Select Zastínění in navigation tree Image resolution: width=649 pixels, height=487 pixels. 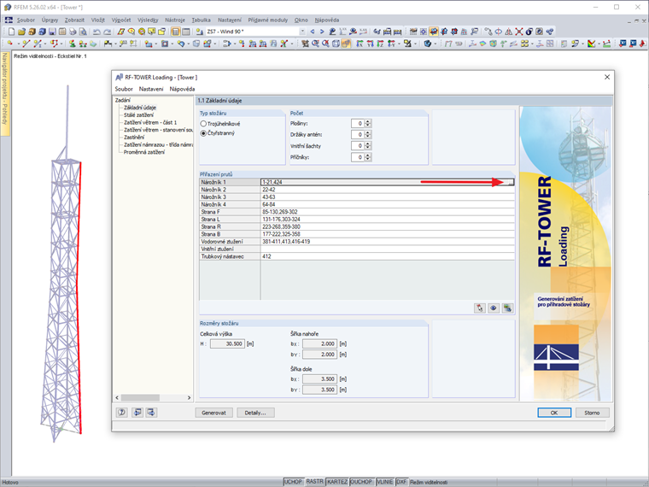tap(134, 138)
